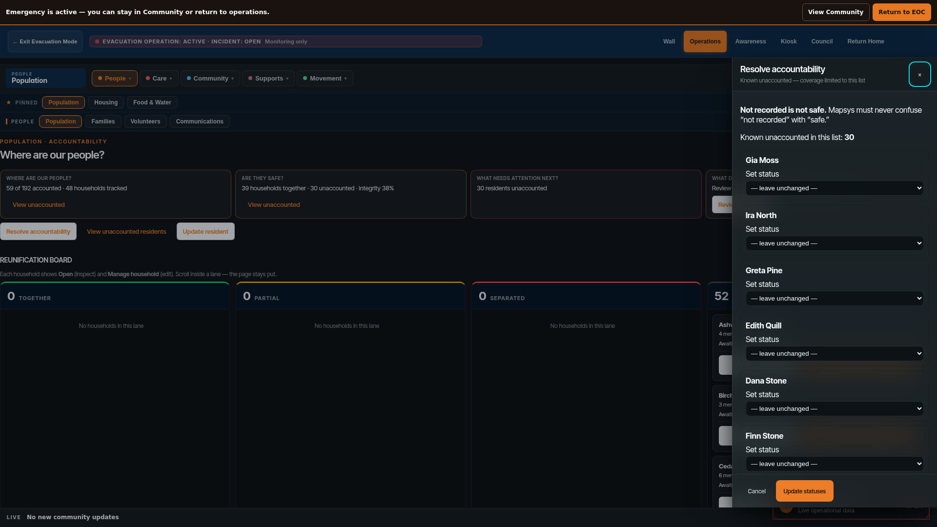
Task: Open the Volunteers sub-tab
Action: pyautogui.click(x=145, y=122)
